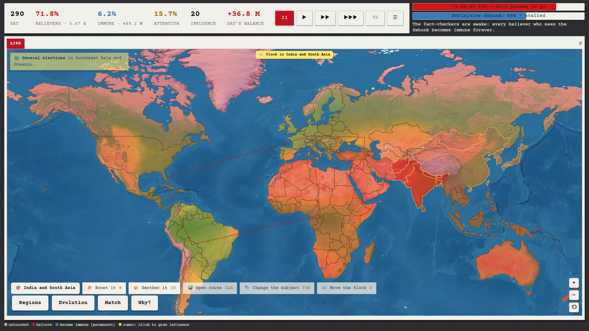589x331 pixels.
Task: Click the 6.2% immune stat
Action: pyautogui.click(x=107, y=14)
